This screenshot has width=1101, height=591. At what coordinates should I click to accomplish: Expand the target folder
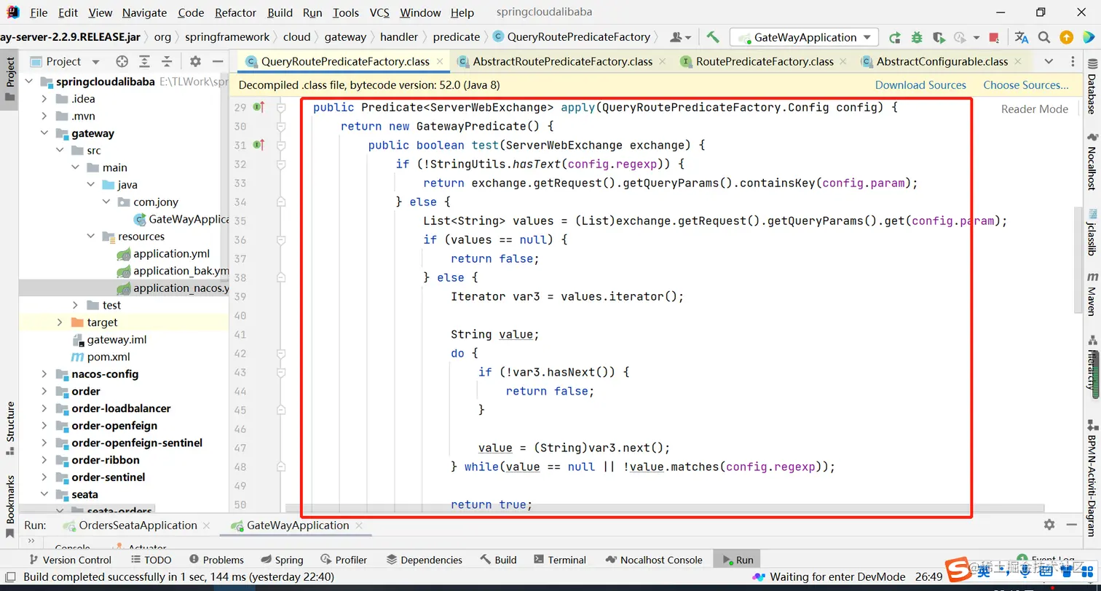coord(60,322)
